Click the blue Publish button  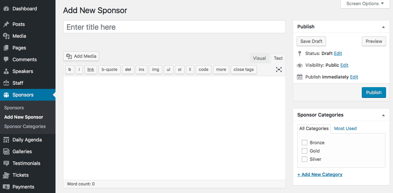pos(374,92)
